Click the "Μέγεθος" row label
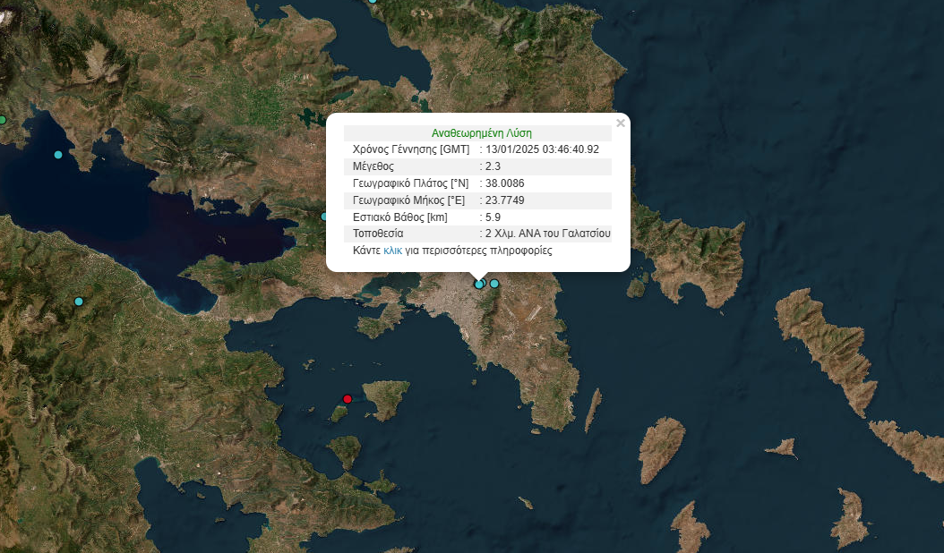The height and width of the screenshot is (553, 944). click(x=373, y=166)
